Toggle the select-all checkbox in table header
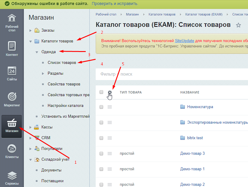Screen dimensions: 248x187 point(101,92)
